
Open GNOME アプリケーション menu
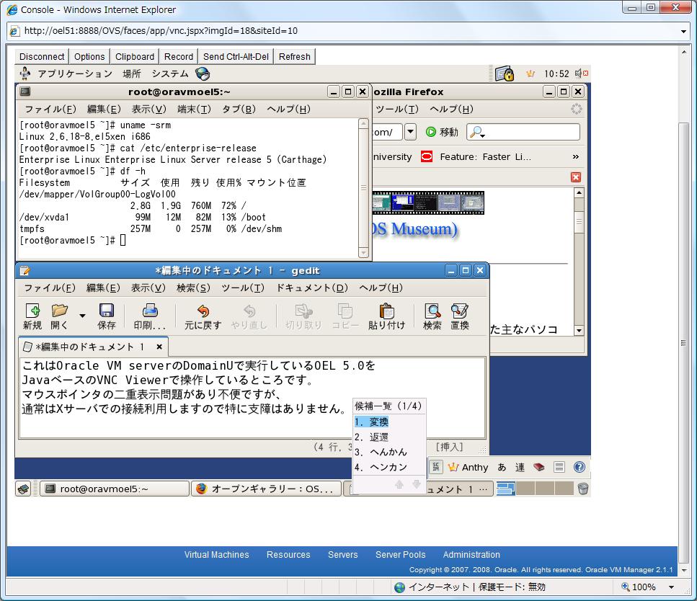[x=75, y=74]
